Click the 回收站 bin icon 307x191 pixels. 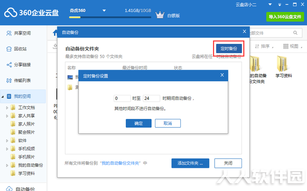click(x=9, y=49)
